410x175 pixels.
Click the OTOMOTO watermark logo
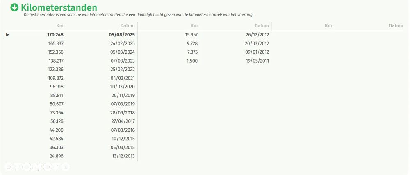(x=36, y=166)
